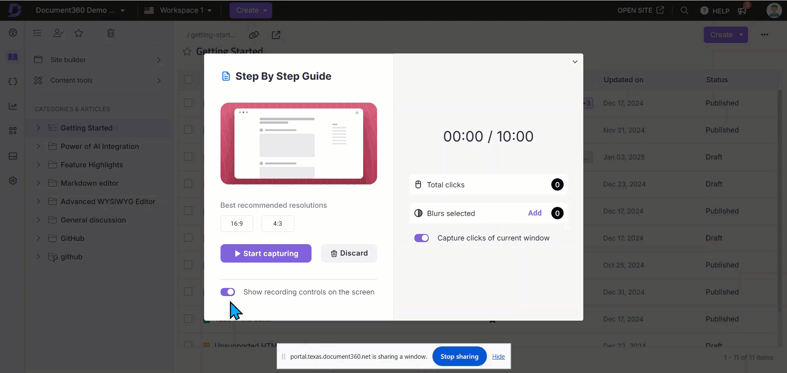Click Stop sharing
This screenshot has width=787, height=373.
tap(459, 357)
